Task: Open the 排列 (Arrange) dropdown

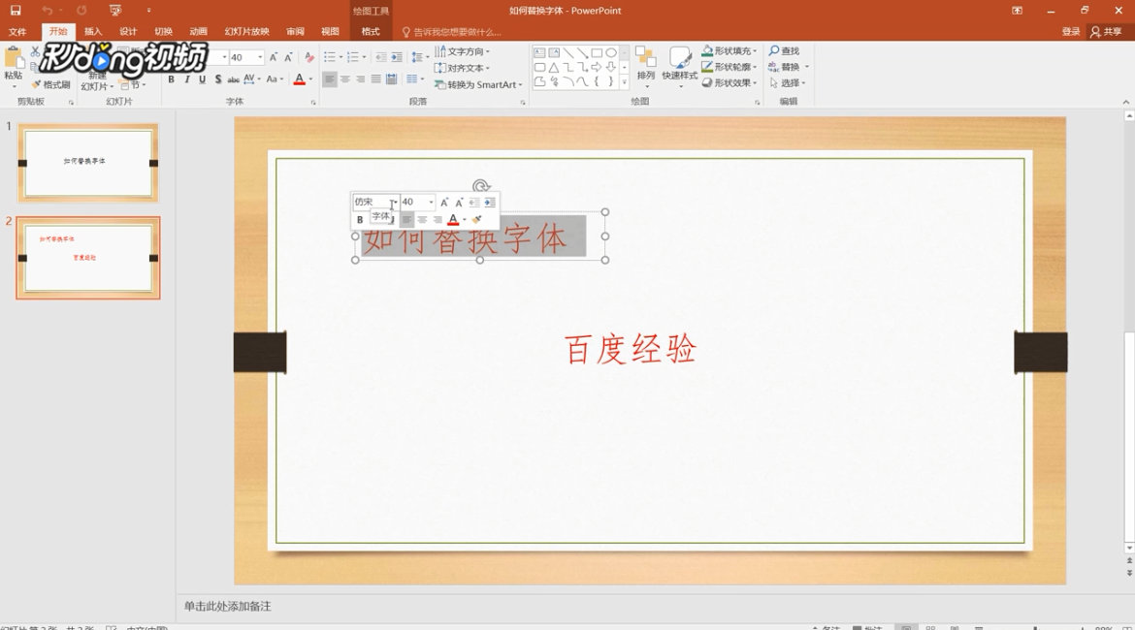Action: click(645, 74)
